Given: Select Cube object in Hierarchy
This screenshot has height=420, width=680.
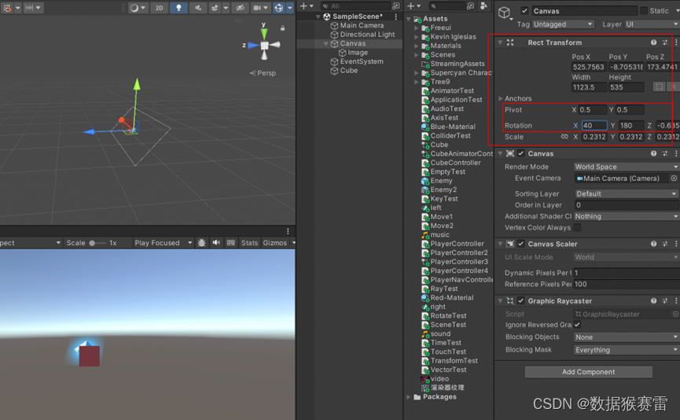Looking at the screenshot, I should tap(349, 71).
